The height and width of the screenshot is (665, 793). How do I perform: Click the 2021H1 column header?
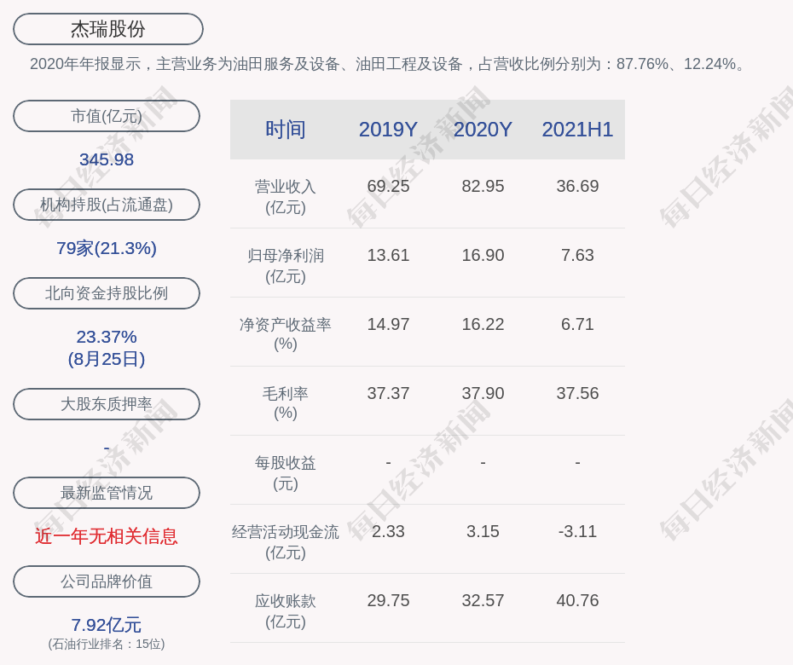click(577, 130)
